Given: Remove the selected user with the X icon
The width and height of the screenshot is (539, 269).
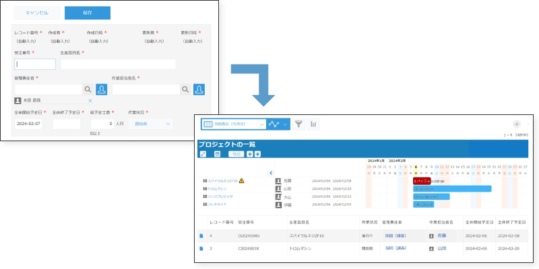Looking at the screenshot, I should [x=90, y=100].
